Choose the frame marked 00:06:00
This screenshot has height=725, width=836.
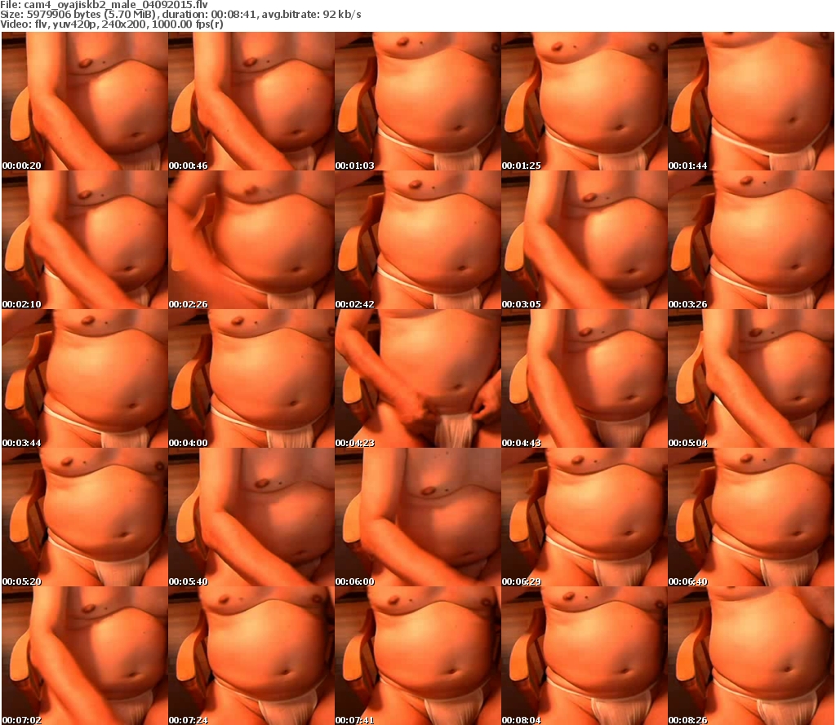click(418, 517)
